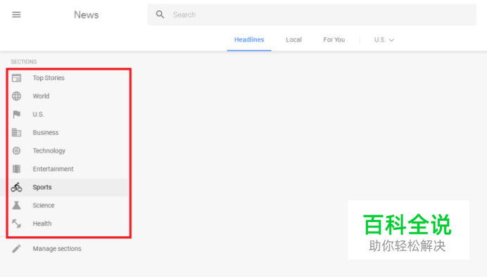Switch to the Local tab
The width and height of the screenshot is (487, 277).
pyautogui.click(x=293, y=39)
